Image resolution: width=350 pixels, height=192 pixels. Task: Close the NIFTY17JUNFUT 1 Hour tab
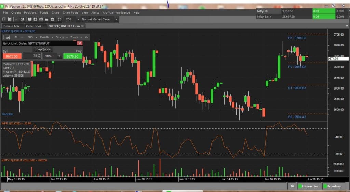[x=83, y=26]
